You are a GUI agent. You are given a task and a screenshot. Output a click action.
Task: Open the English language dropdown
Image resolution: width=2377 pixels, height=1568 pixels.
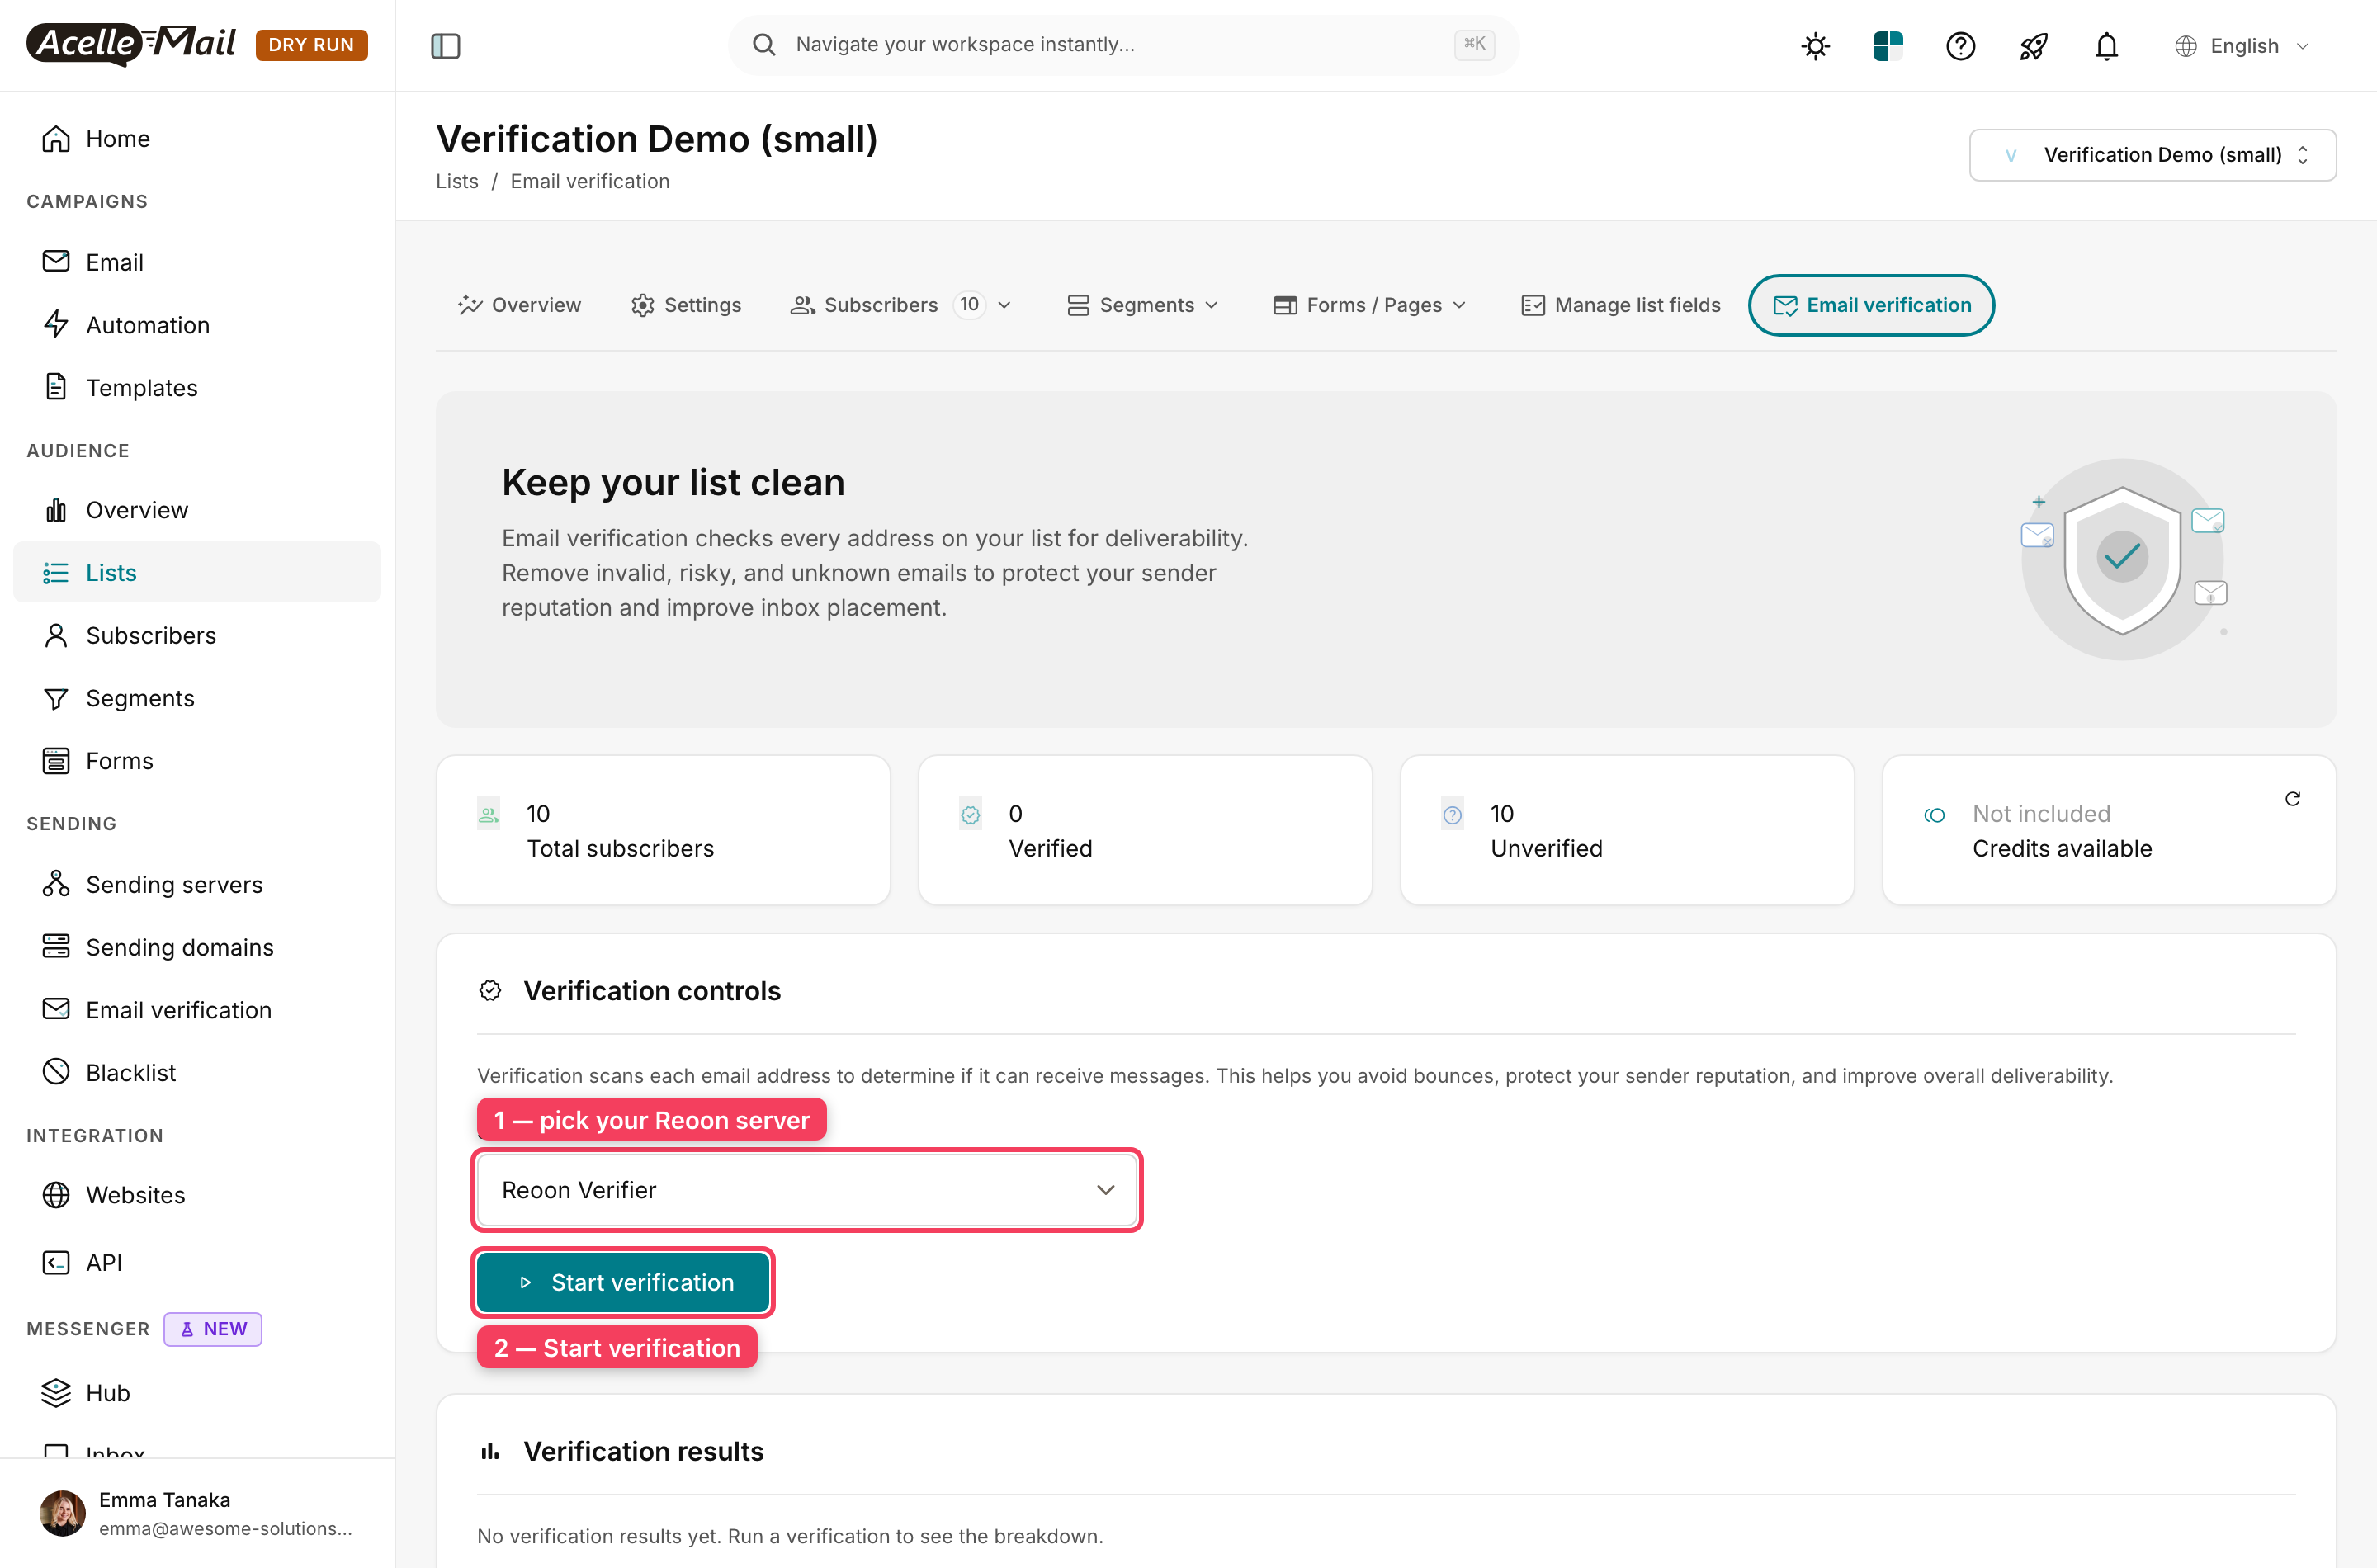tap(2242, 46)
